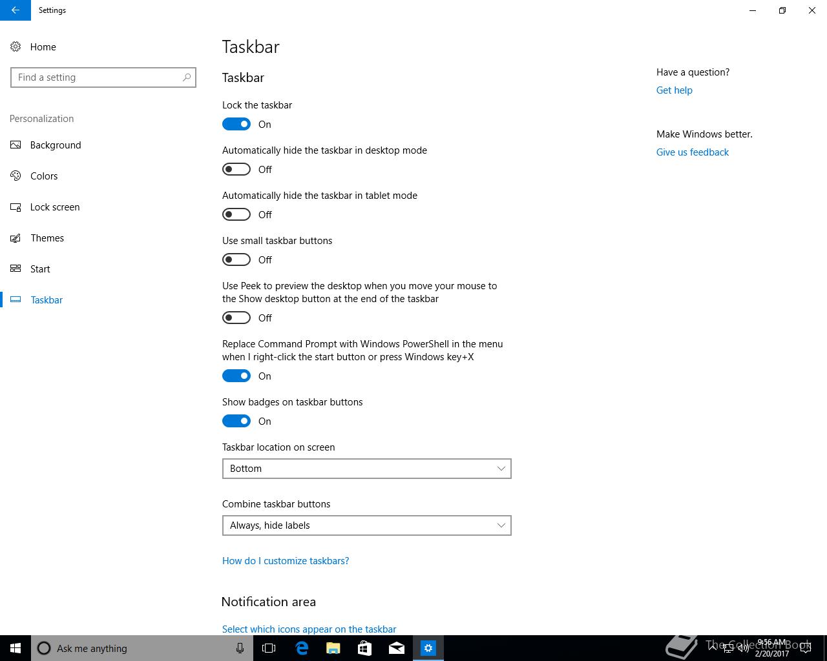Click the microphone icon in search box

pyautogui.click(x=240, y=648)
